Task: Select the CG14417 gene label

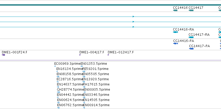Action: click(196, 8)
